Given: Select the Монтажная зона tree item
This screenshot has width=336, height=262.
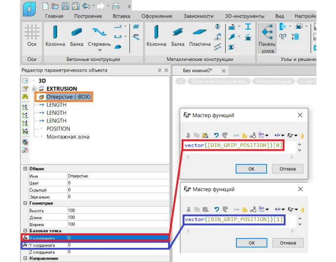Looking at the screenshot, I should coord(68,137).
